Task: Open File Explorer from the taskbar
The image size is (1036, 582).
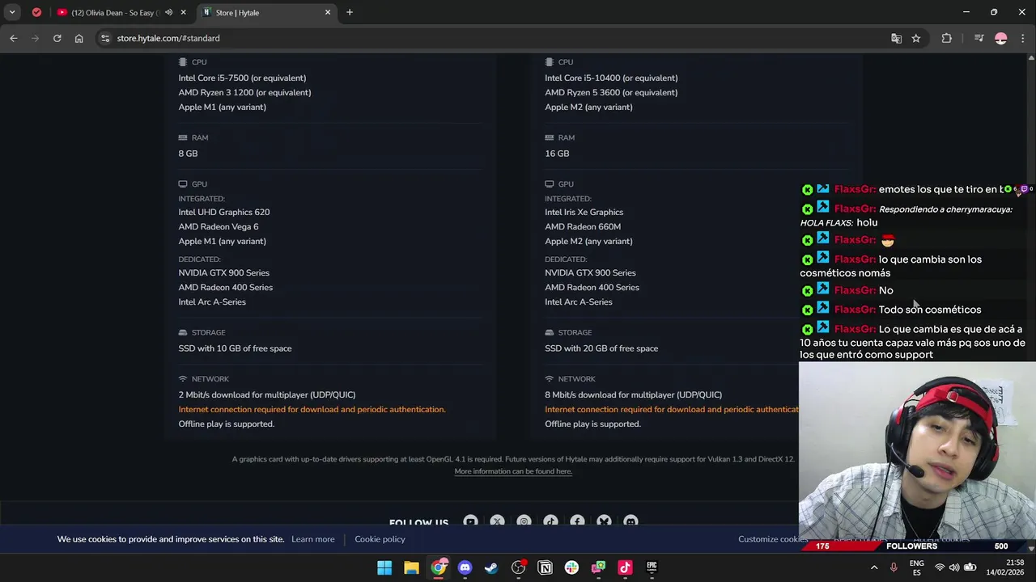Action: (x=411, y=567)
